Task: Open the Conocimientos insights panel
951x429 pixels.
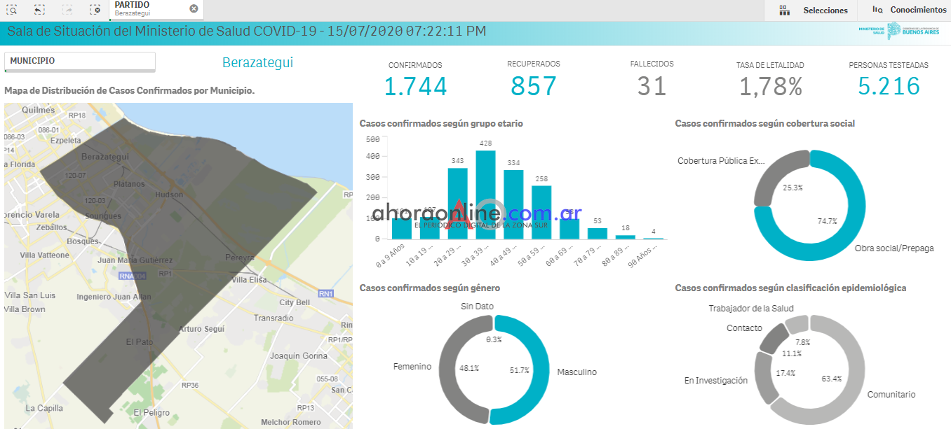Action: 909,10
